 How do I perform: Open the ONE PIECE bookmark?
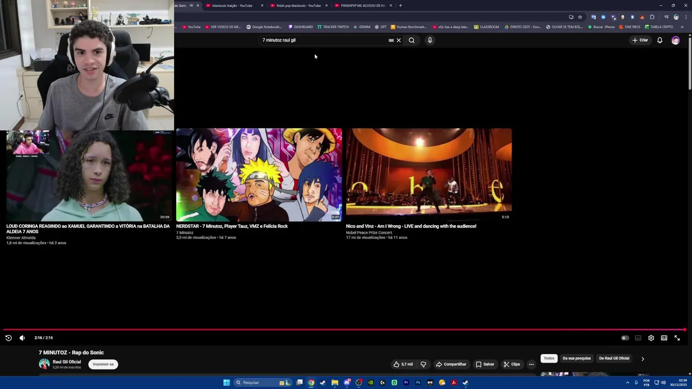point(629,26)
